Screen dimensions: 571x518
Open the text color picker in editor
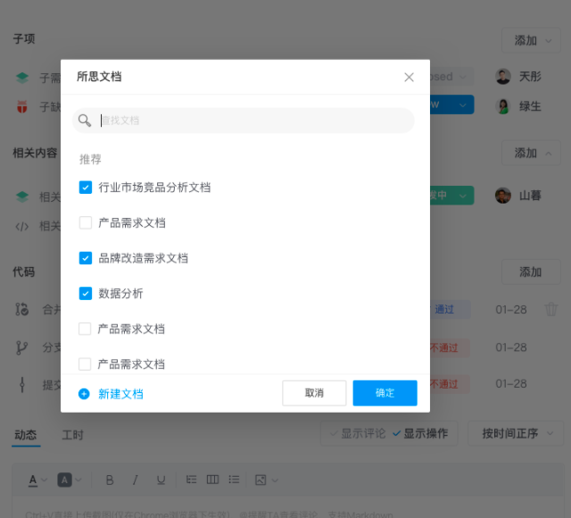pyautogui.click(x=37, y=480)
